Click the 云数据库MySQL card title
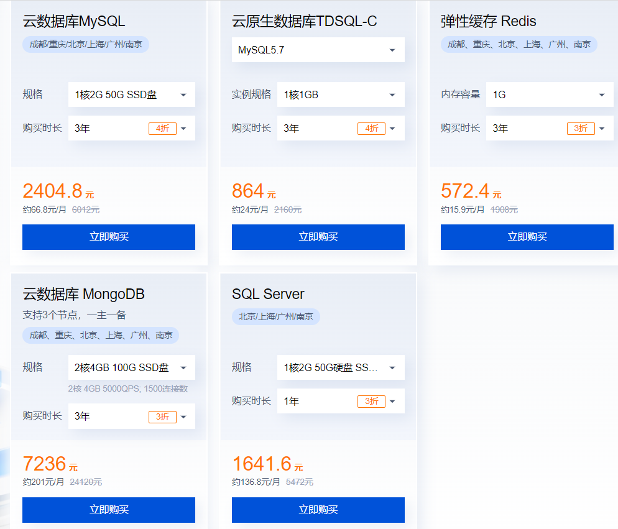The image size is (618, 529). (74, 21)
